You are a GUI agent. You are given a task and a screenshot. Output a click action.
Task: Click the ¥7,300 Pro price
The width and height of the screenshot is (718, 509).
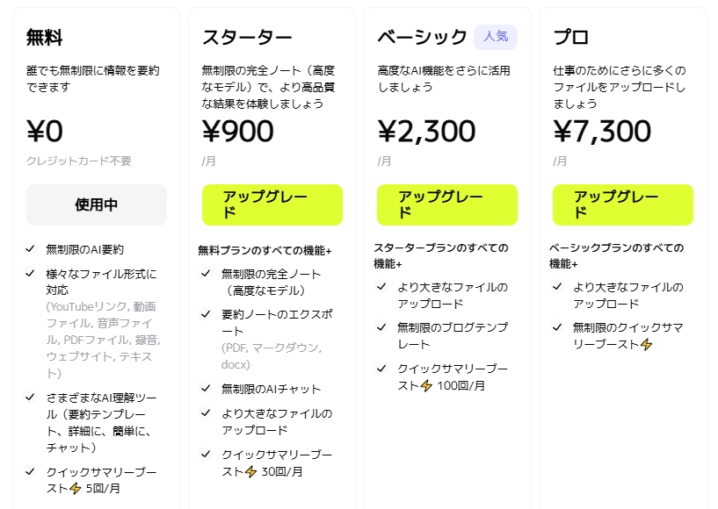click(x=602, y=131)
